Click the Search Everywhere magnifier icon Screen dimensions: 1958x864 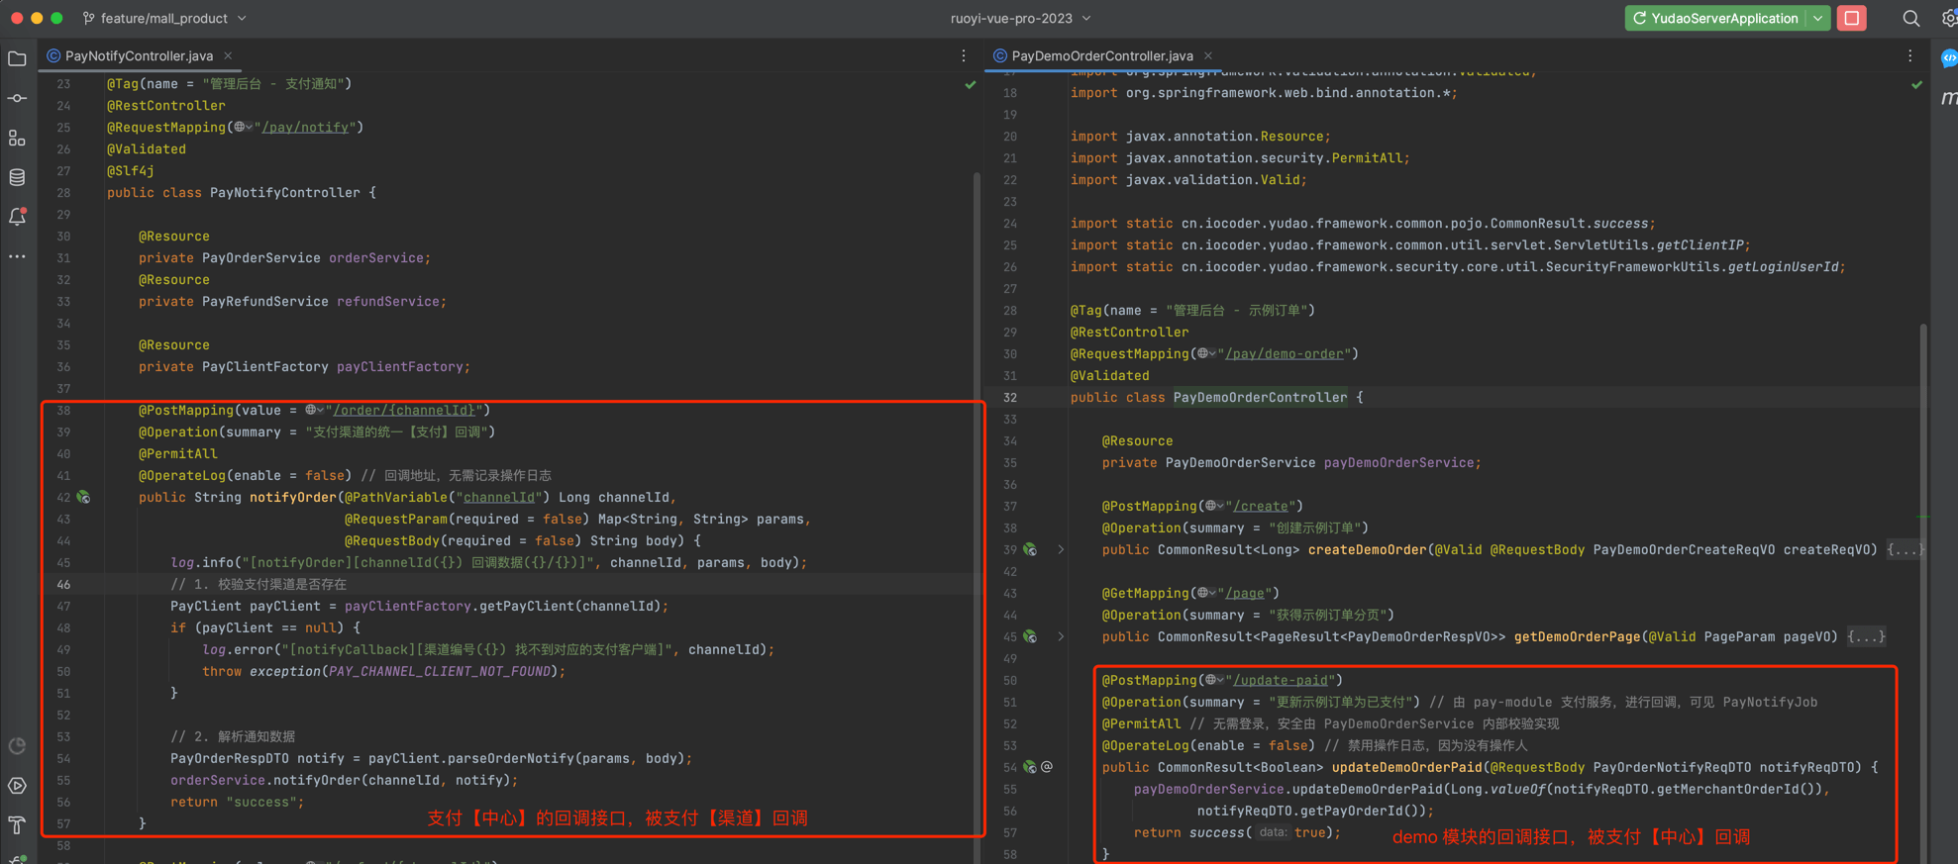click(1910, 19)
